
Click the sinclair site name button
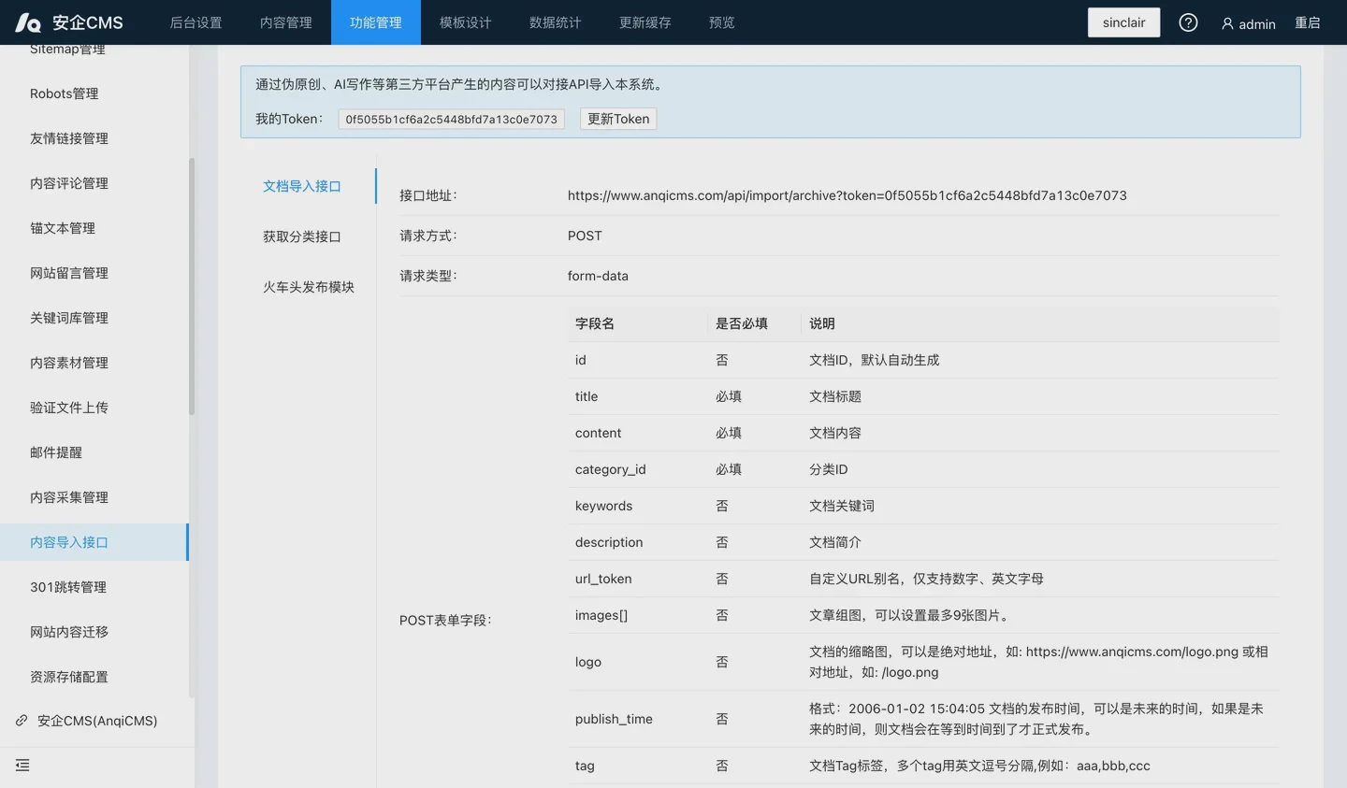[x=1123, y=21]
